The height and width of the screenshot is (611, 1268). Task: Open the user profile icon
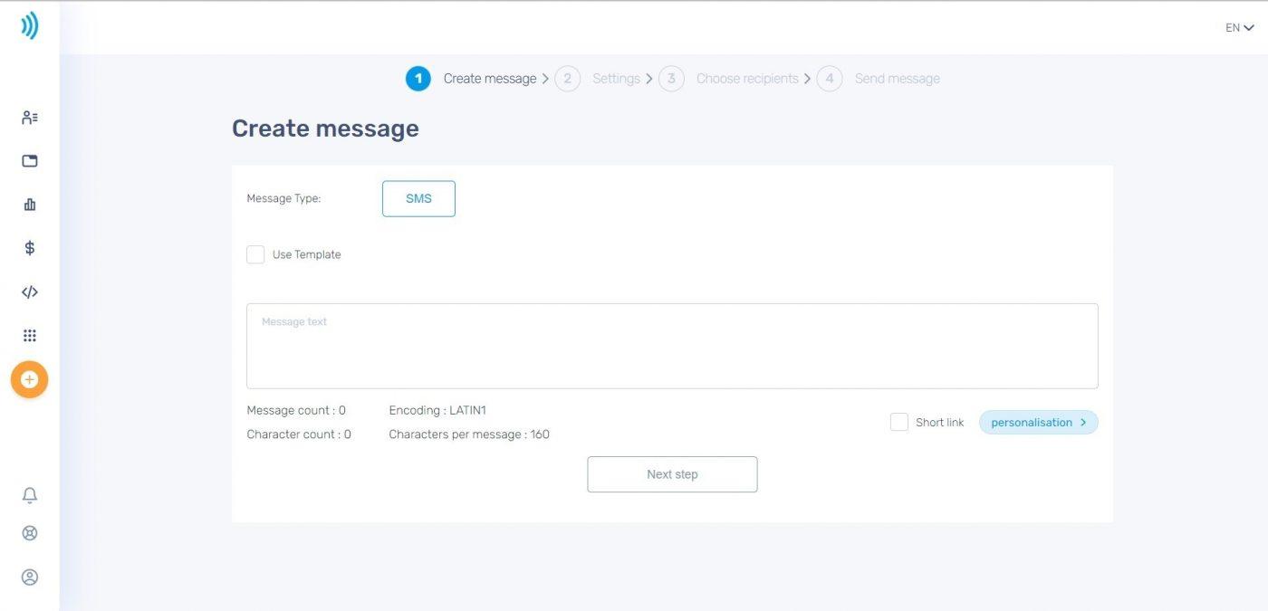point(30,577)
